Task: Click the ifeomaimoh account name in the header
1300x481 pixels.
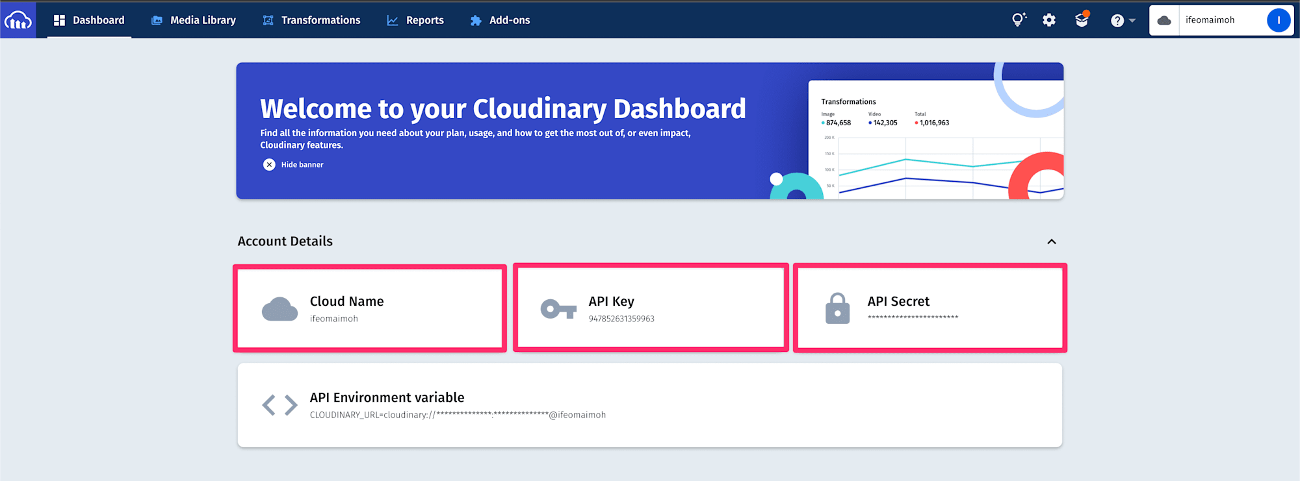Action: coord(1210,20)
